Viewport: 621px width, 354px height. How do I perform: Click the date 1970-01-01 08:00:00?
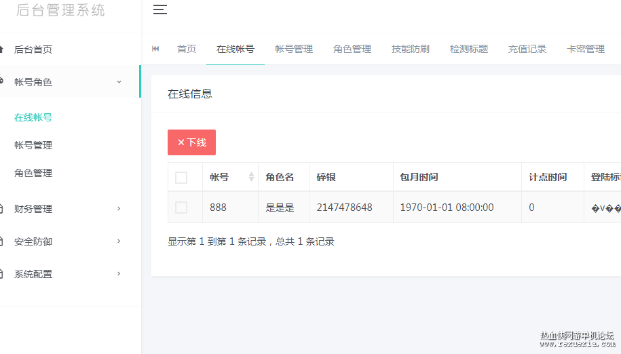tap(447, 208)
